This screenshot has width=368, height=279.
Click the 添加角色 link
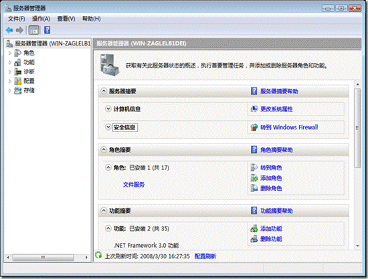[271, 178]
